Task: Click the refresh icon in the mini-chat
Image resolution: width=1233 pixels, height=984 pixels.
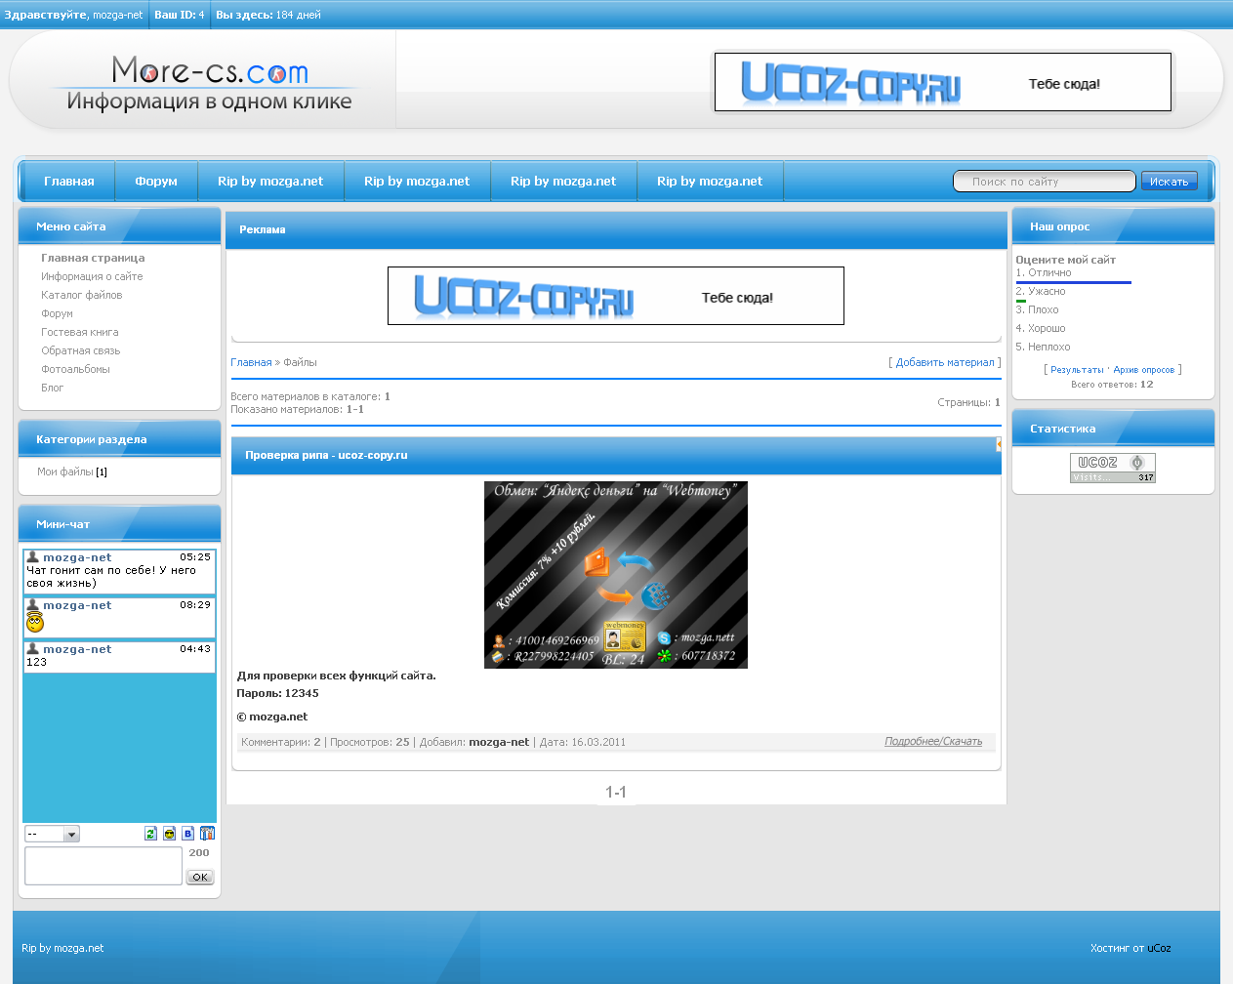Action: (150, 834)
